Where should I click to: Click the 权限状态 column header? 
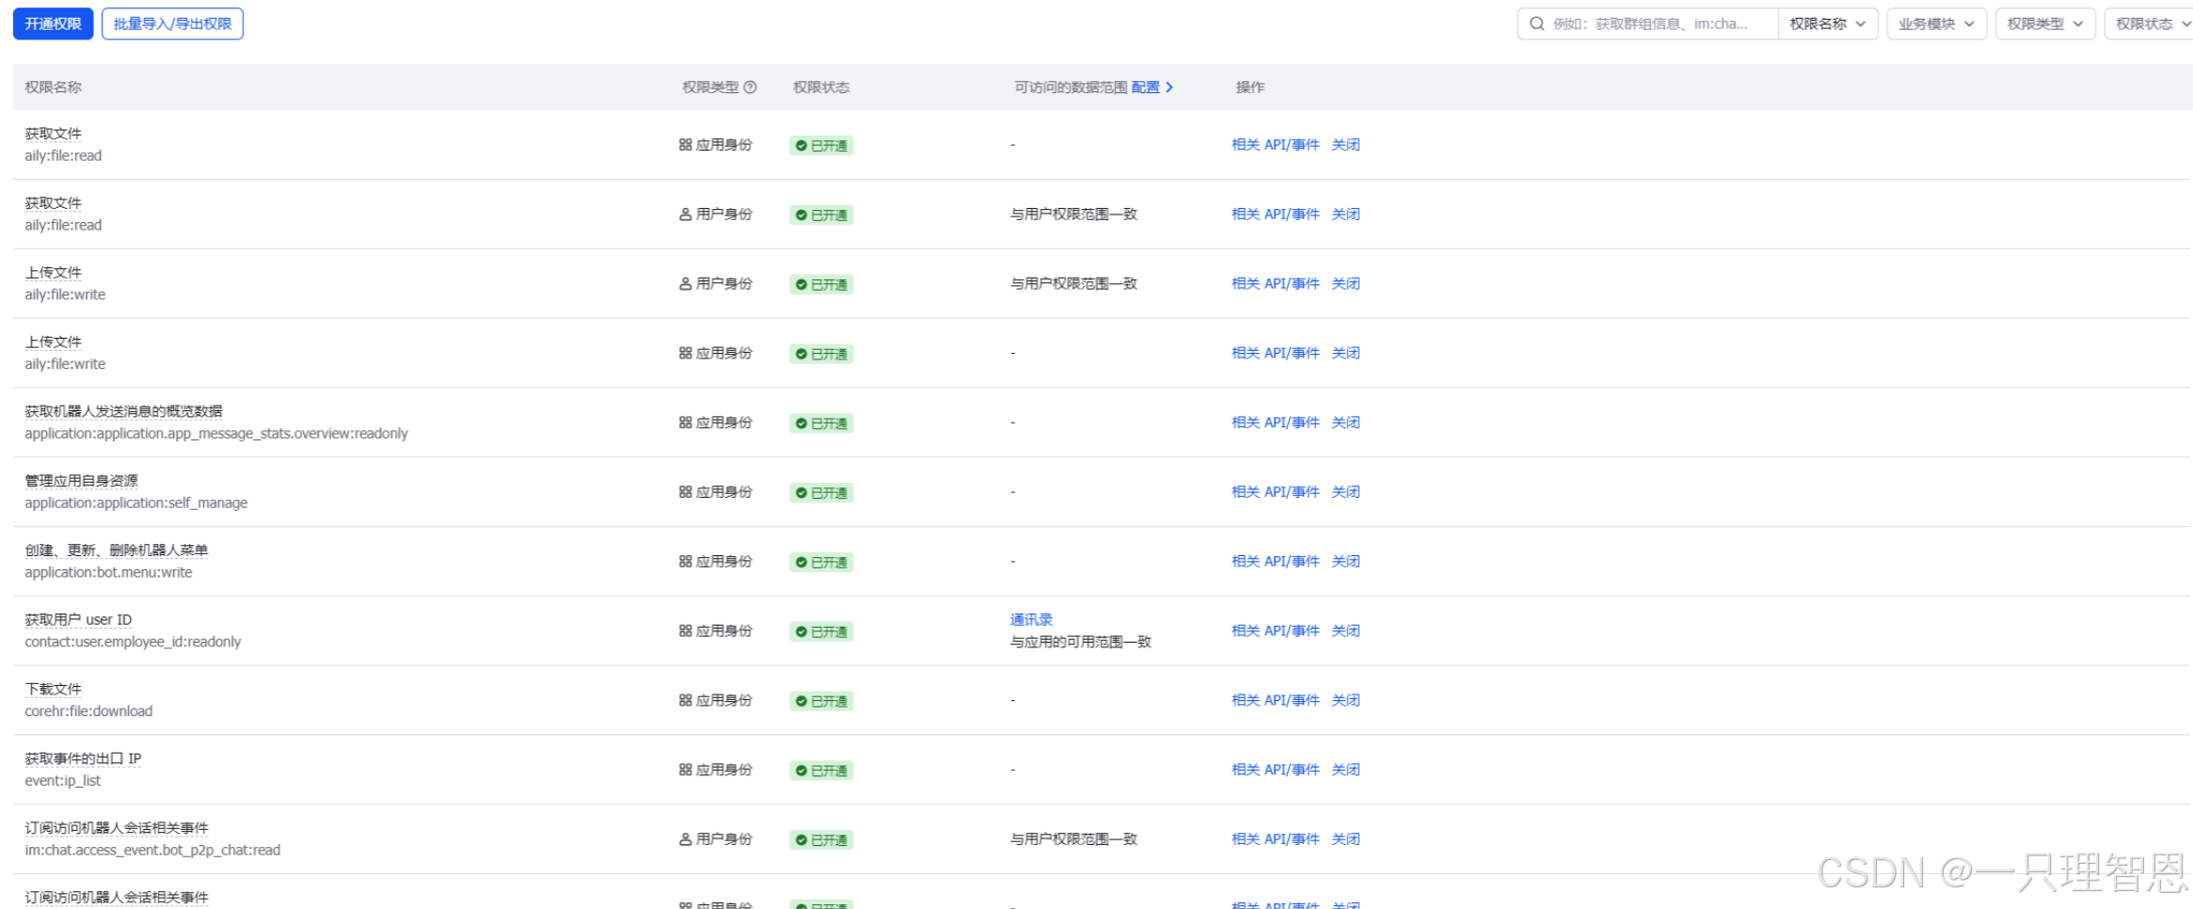click(x=821, y=88)
